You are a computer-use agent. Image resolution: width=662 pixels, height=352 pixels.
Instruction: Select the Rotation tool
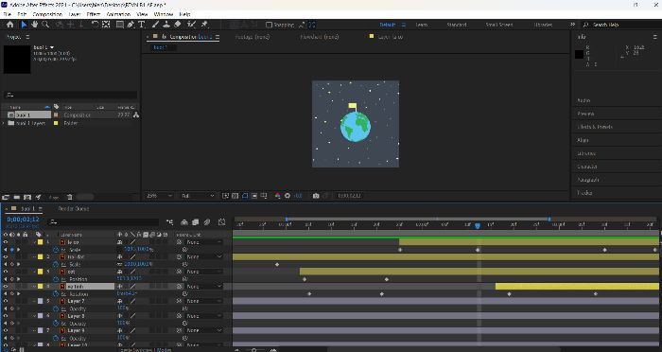pyautogui.click(x=95, y=25)
